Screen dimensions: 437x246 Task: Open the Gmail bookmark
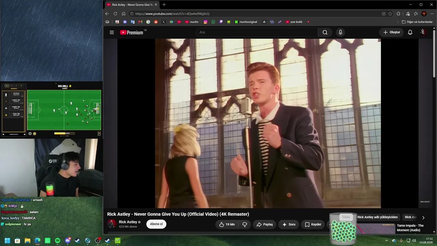tap(140, 22)
